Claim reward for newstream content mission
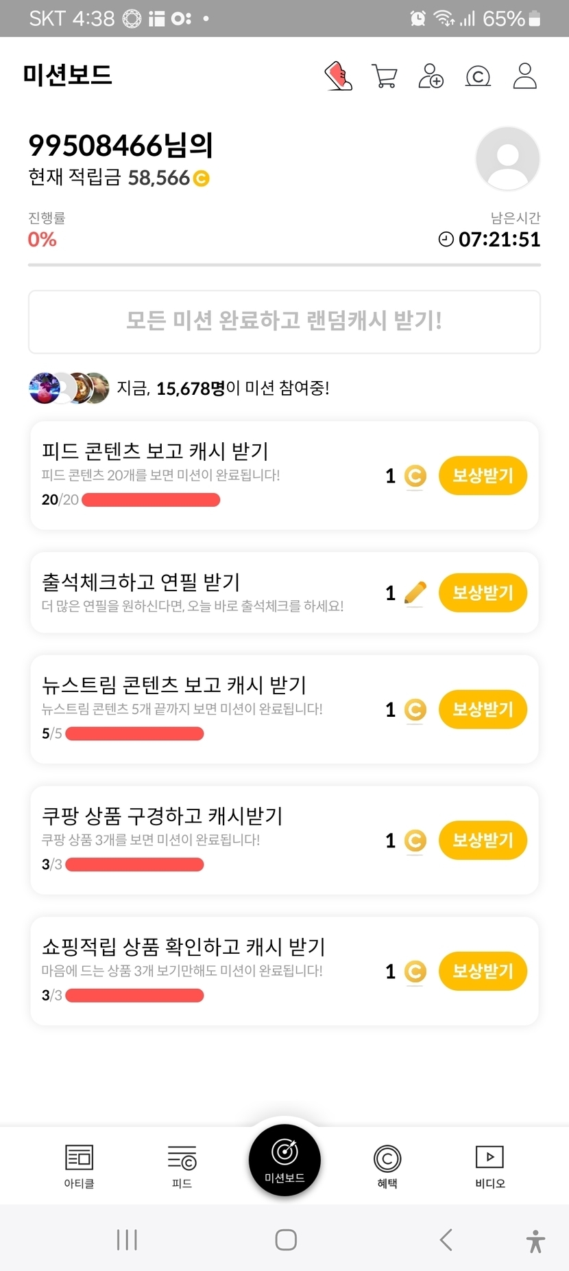This screenshot has width=569, height=1271. [483, 709]
